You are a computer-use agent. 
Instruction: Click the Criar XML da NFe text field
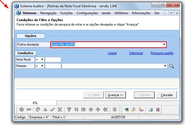pos(106,44)
